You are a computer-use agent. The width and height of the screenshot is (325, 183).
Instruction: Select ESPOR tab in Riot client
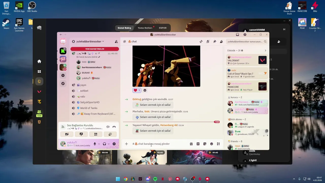(163, 28)
